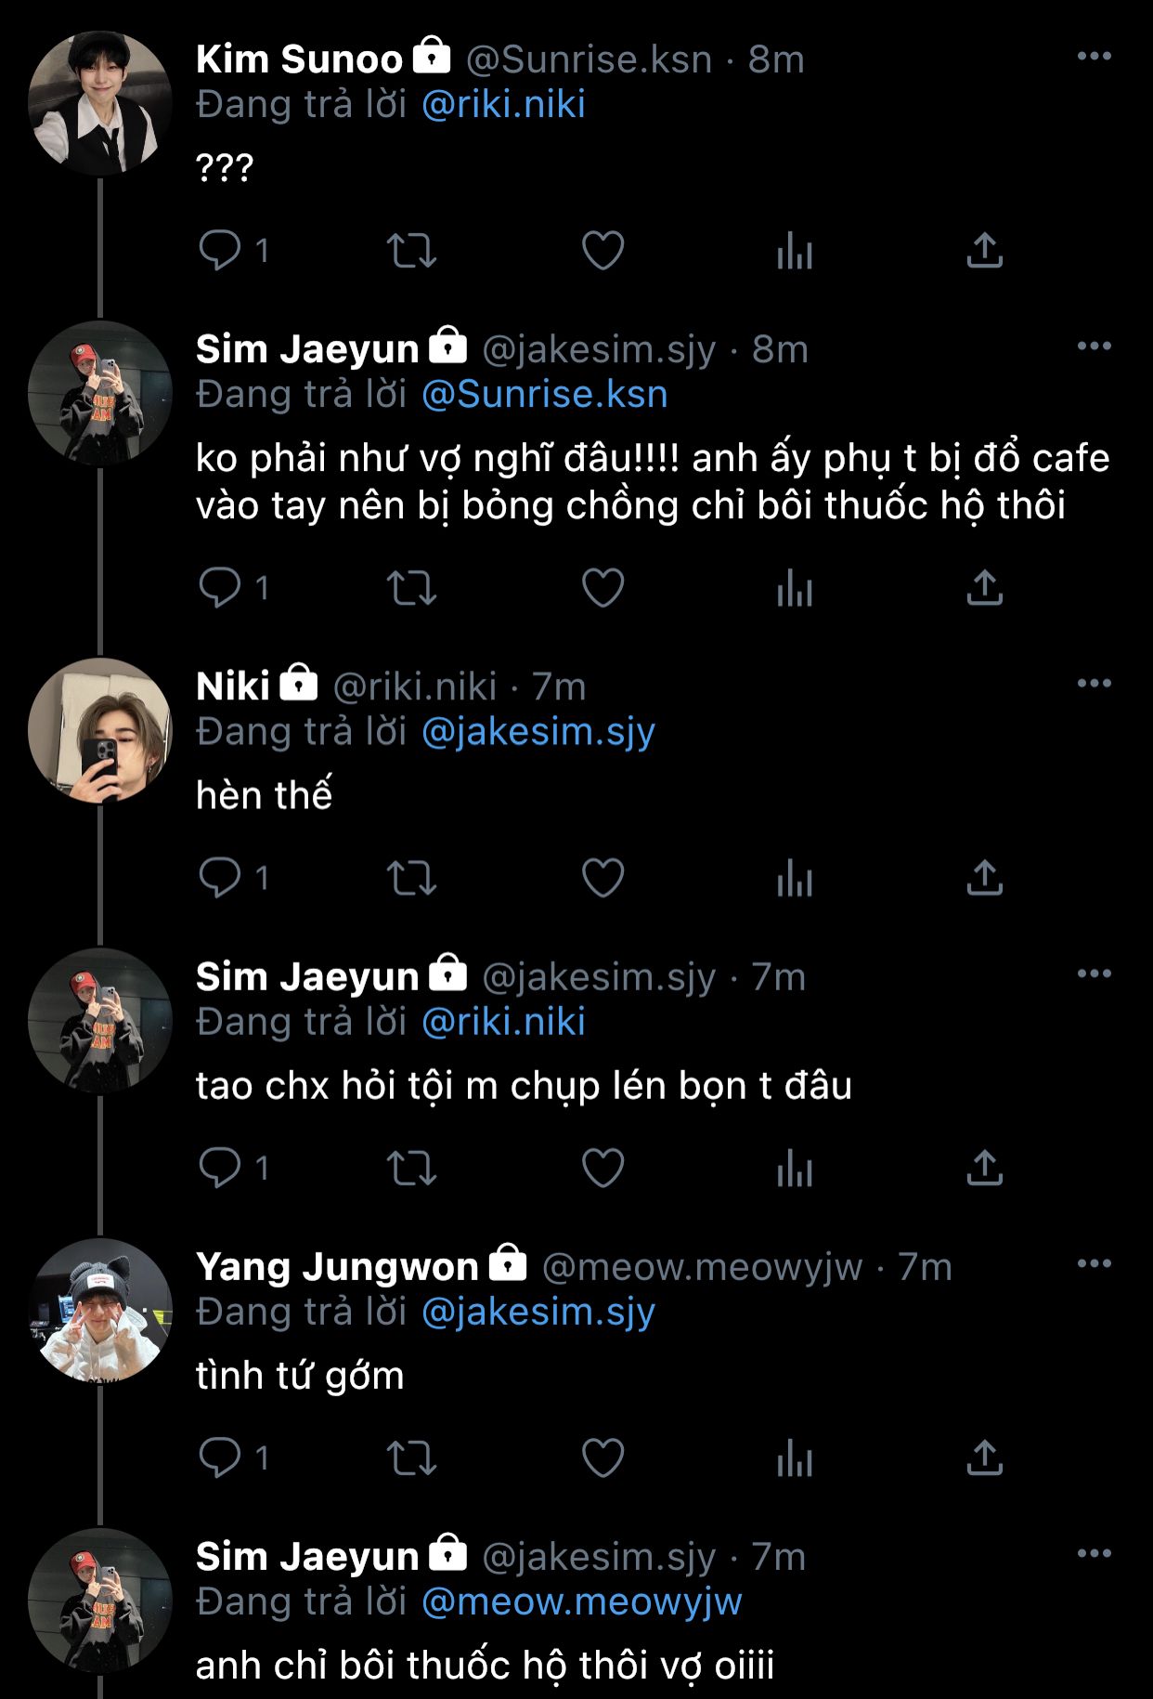Screen dimensions: 1153x1699
Task: Open more options on Kim Sunoo's tweet
Action: pos(1094,57)
